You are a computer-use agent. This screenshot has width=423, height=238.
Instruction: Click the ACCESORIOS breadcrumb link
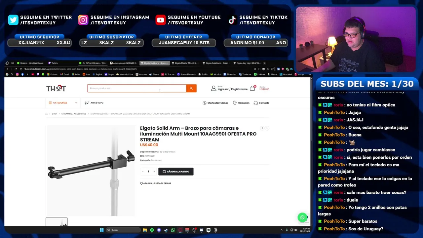80,114
